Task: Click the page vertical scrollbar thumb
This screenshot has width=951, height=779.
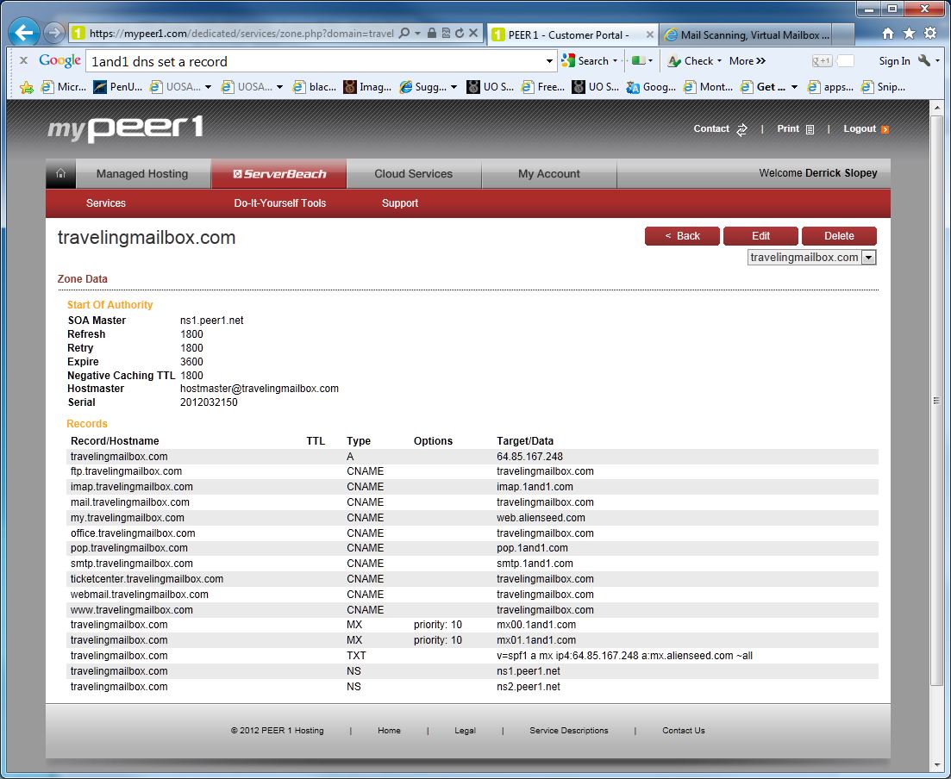Action: (937, 400)
